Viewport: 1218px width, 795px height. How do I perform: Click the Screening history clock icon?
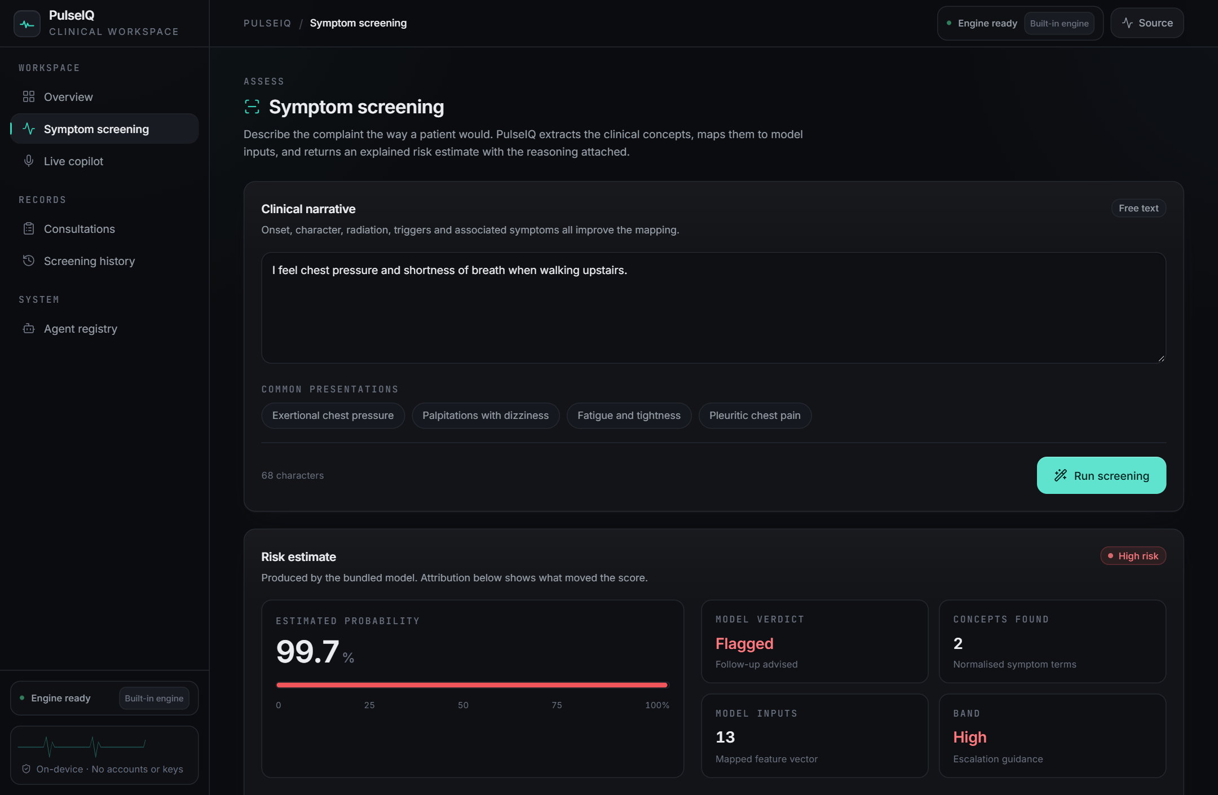click(29, 261)
